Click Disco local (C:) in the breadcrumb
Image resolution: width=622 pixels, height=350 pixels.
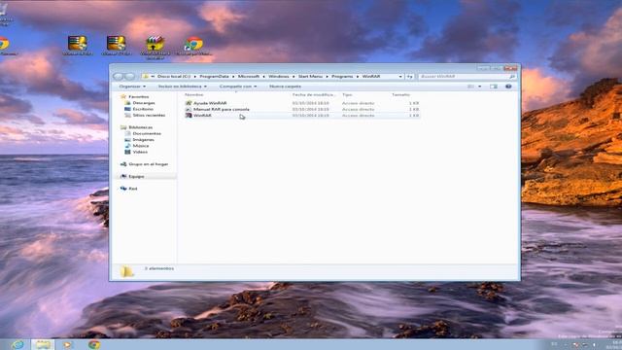pos(173,76)
